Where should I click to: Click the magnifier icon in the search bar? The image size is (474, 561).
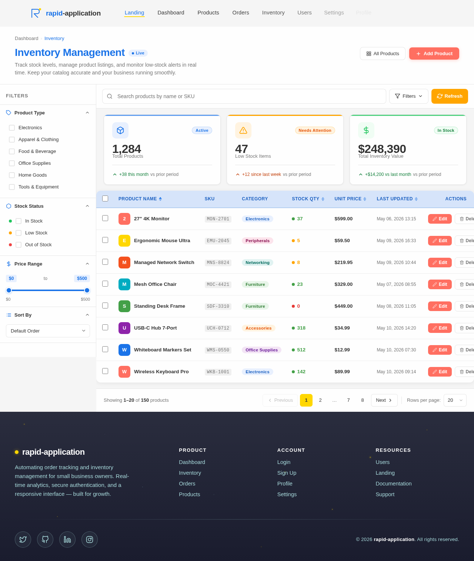[x=110, y=96]
